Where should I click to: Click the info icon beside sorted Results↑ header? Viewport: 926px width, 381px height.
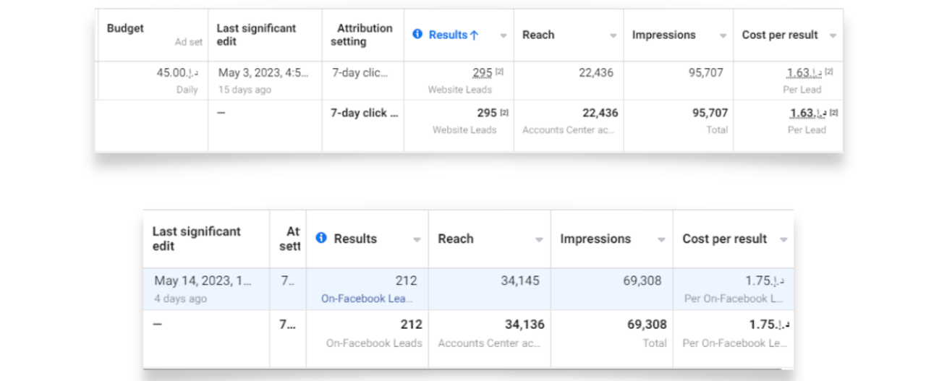417,35
